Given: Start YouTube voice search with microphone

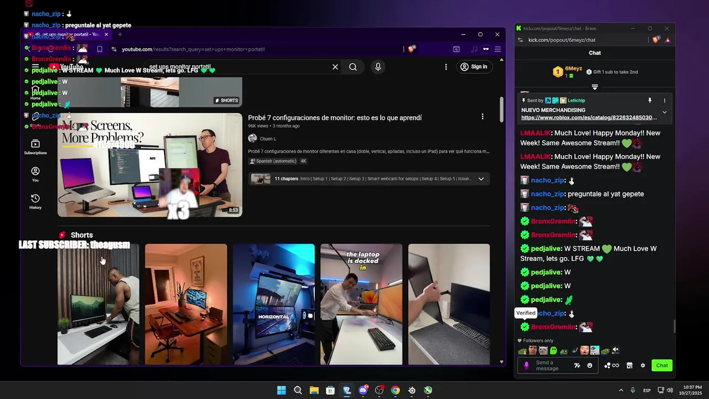Looking at the screenshot, I should point(378,66).
